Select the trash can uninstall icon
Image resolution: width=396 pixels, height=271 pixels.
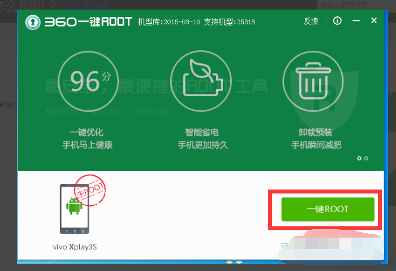pos(313,81)
